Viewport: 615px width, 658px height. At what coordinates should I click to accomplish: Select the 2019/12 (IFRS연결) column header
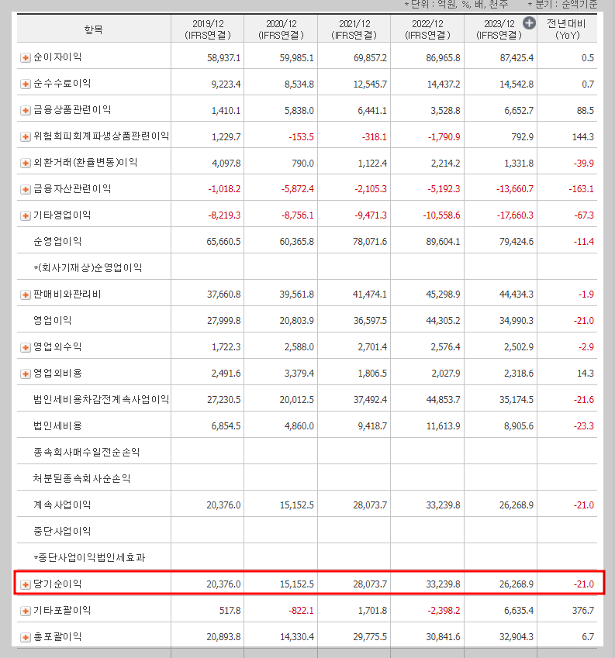coord(208,29)
